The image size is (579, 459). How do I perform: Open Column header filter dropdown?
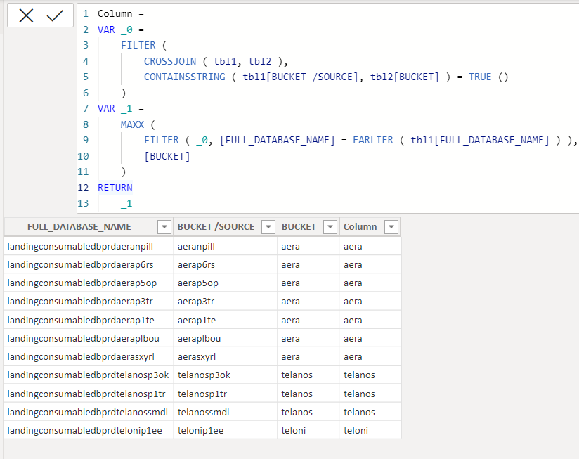[x=391, y=226]
